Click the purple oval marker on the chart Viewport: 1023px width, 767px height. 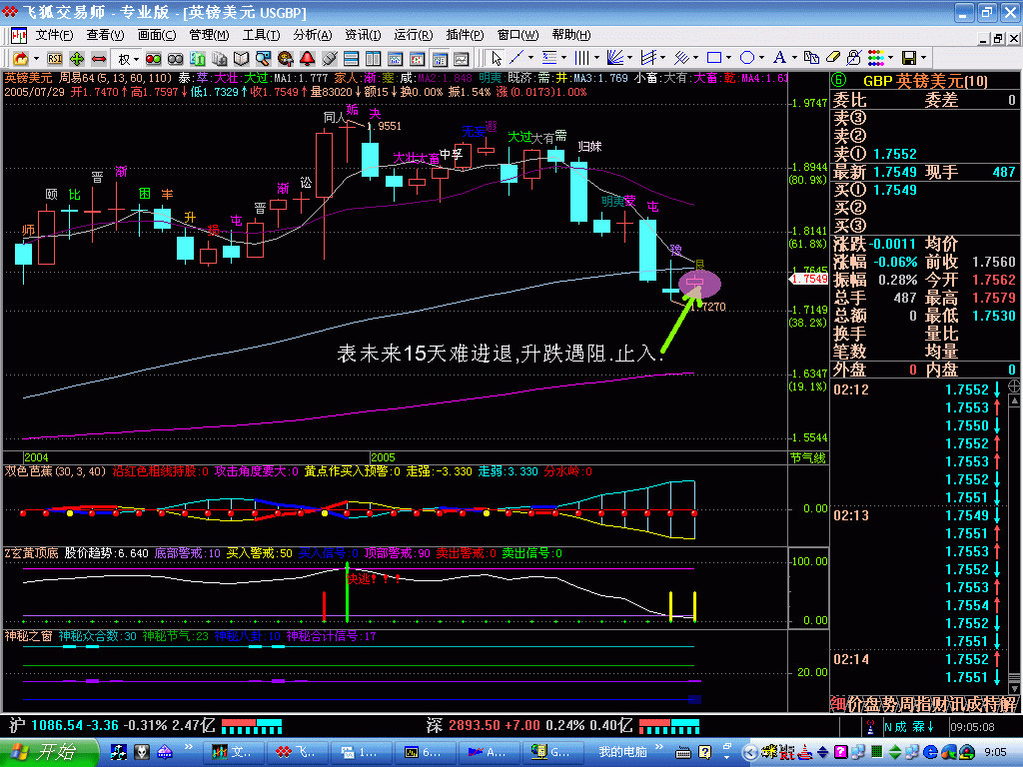pyautogui.click(x=698, y=285)
